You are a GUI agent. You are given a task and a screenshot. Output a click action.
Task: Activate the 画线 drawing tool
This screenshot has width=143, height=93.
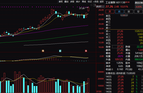[x=84, y=2]
